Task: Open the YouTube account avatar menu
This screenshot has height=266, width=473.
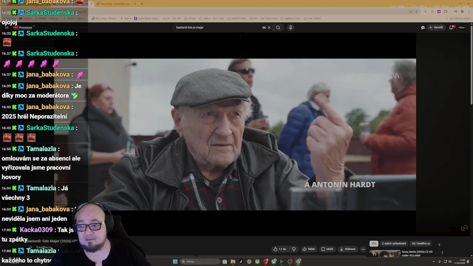Action: click(462, 27)
